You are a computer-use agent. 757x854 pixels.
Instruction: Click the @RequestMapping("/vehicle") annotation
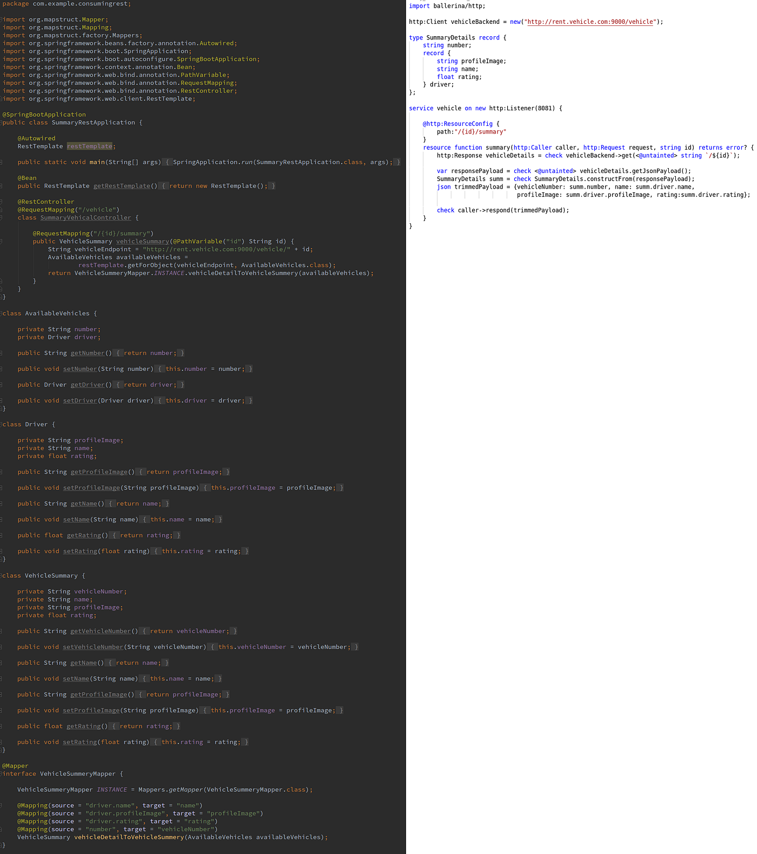pyautogui.click(x=69, y=210)
